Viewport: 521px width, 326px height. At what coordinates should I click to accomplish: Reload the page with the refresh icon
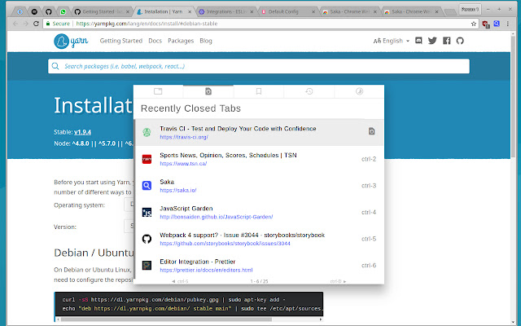pos(36,24)
